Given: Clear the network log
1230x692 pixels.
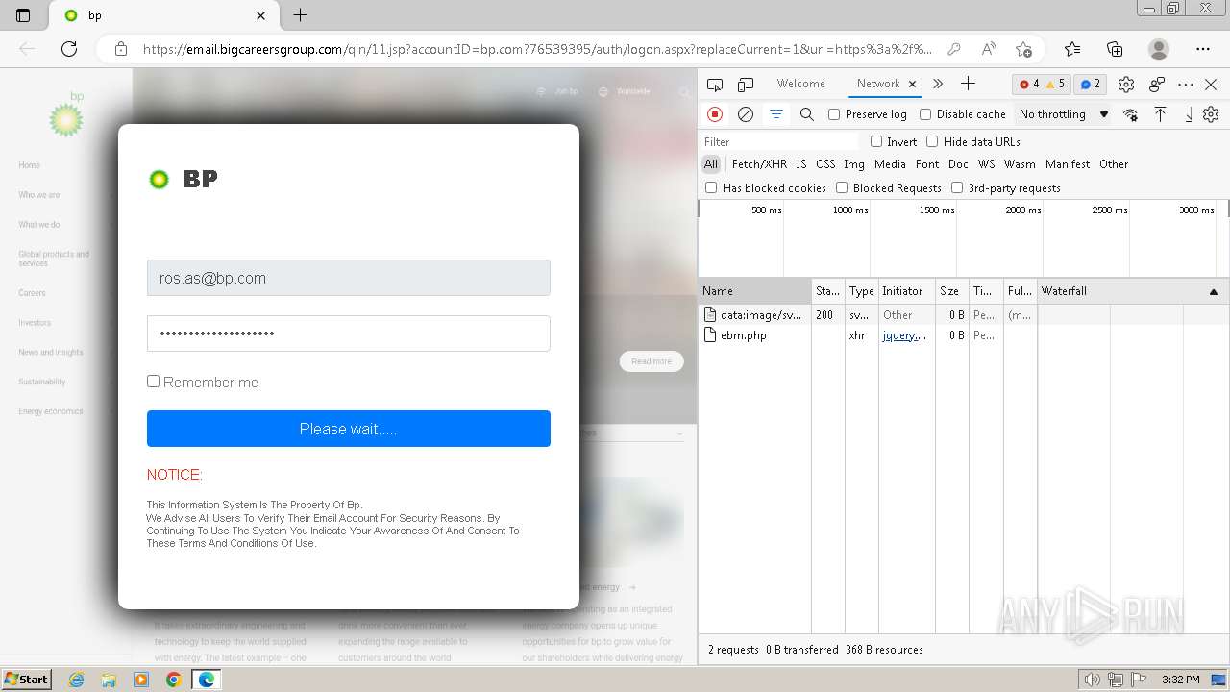Looking at the screenshot, I should click(746, 114).
